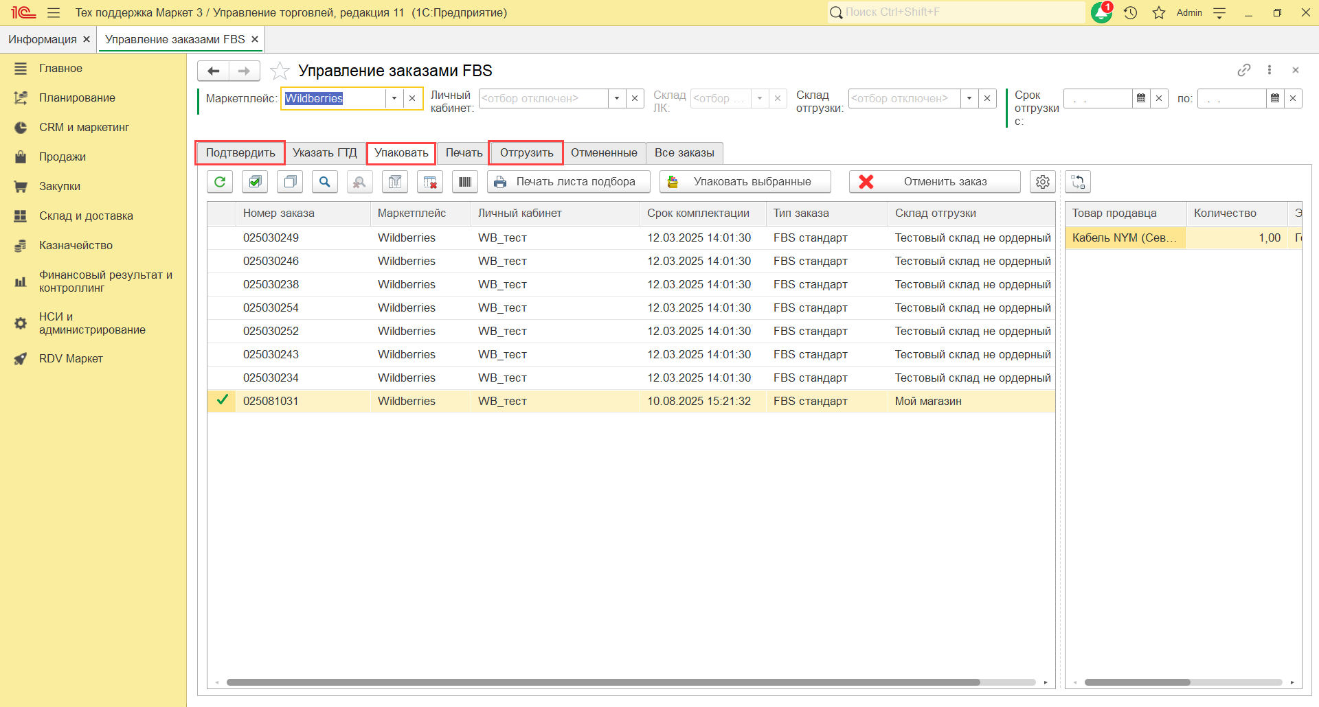Click the select all orders checkmark icon
The height and width of the screenshot is (707, 1319).
[255, 182]
